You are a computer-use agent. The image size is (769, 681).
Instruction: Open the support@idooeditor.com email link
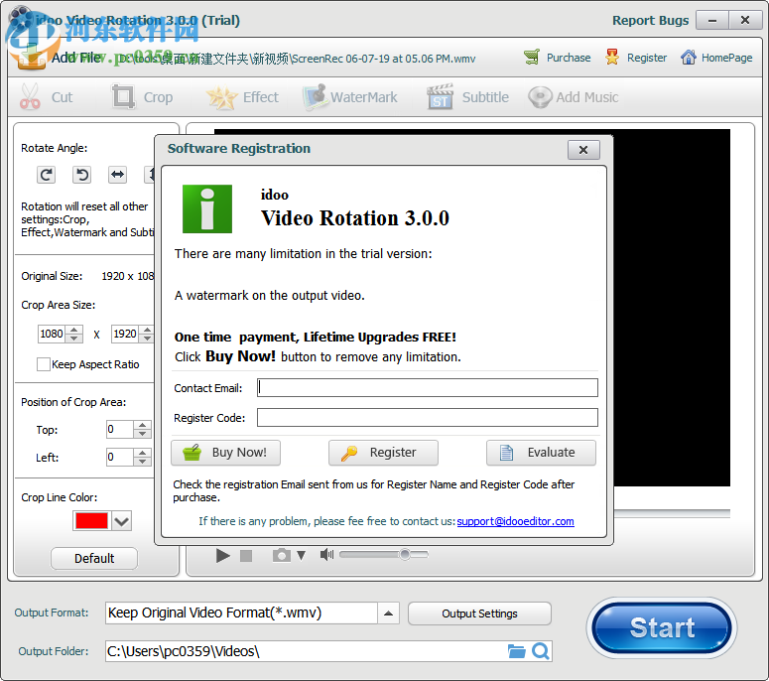[x=515, y=521]
